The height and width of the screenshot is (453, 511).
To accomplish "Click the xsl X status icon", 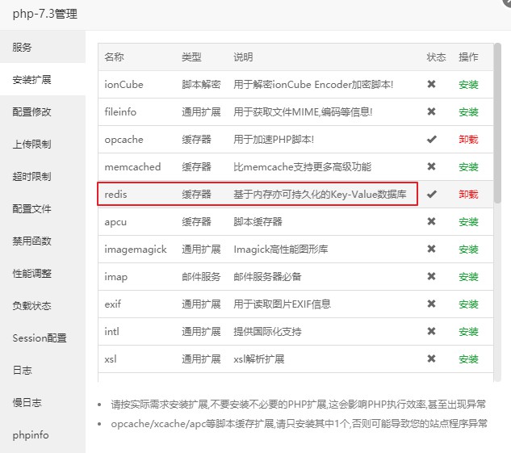I will tap(431, 359).
